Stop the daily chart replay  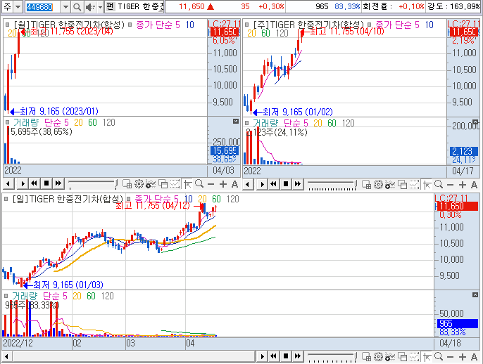pyautogui.click(x=286, y=356)
